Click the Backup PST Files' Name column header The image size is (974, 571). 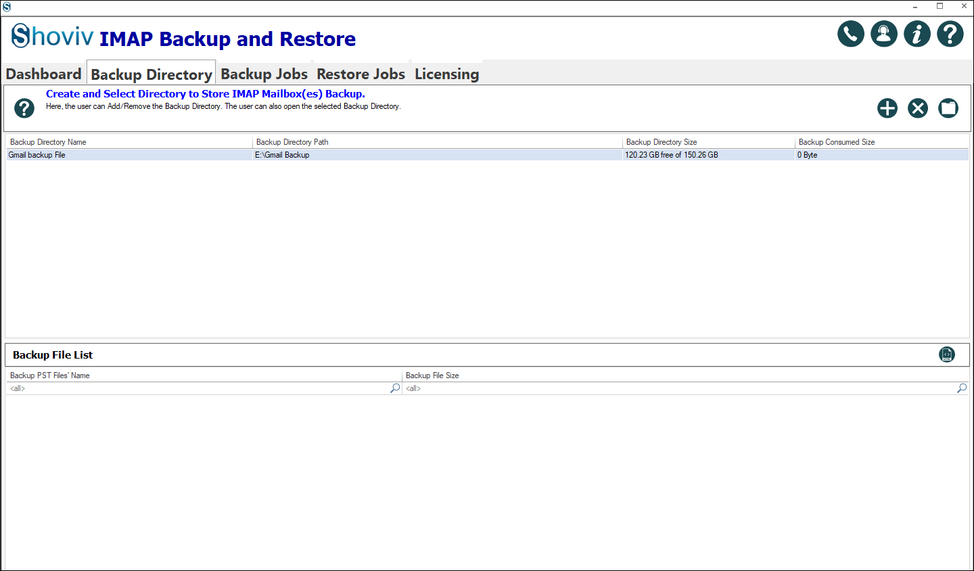click(x=204, y=375)
